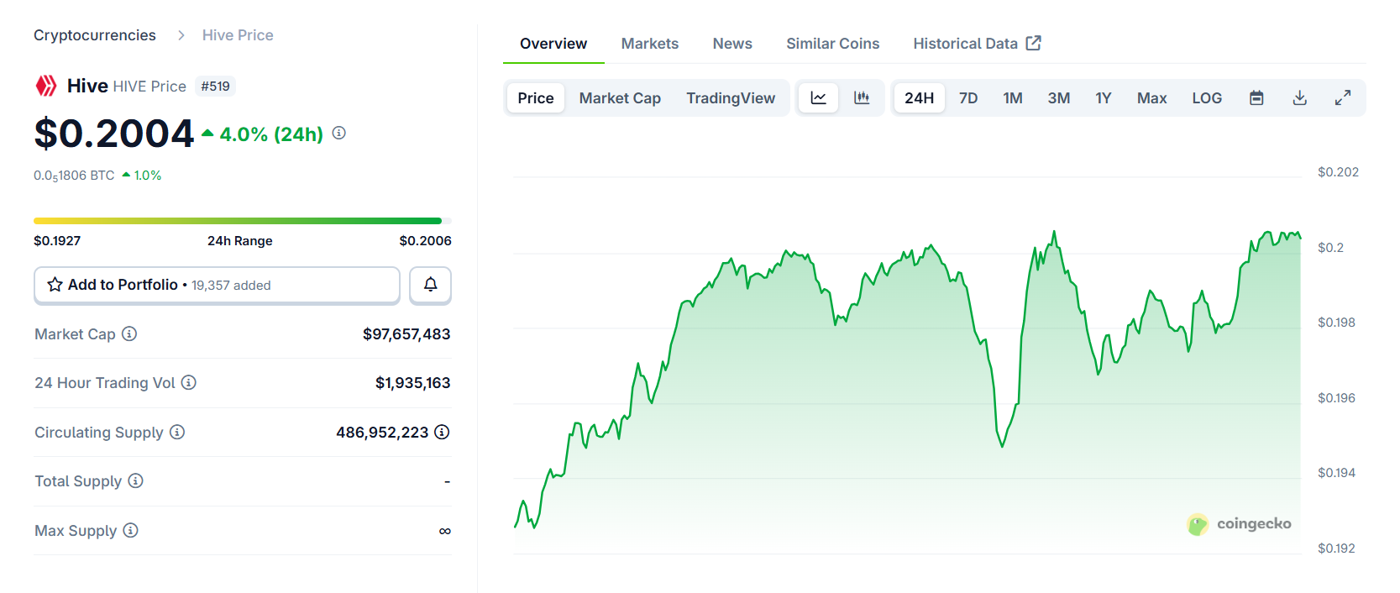Show Circulating Supply label info tooltip
The height and width of the screenshot is (593, 1400).
coord(177,432)
